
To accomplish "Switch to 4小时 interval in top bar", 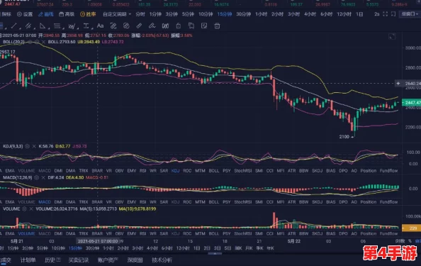I will pos(310,14).
